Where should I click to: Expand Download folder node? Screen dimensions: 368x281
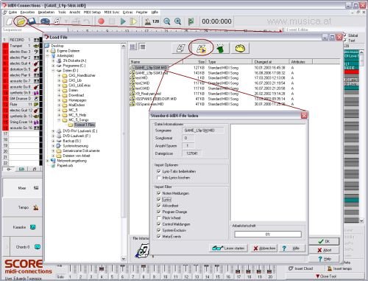59,95
